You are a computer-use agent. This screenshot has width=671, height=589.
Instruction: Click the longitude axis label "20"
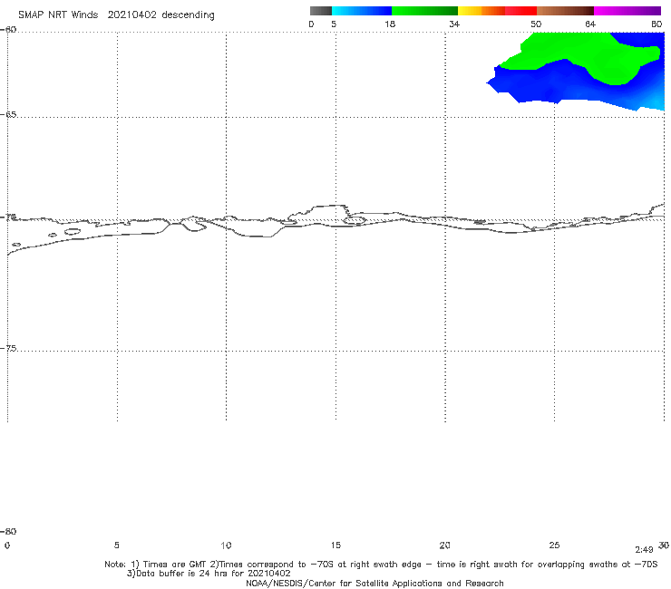(x=444, y=545)
